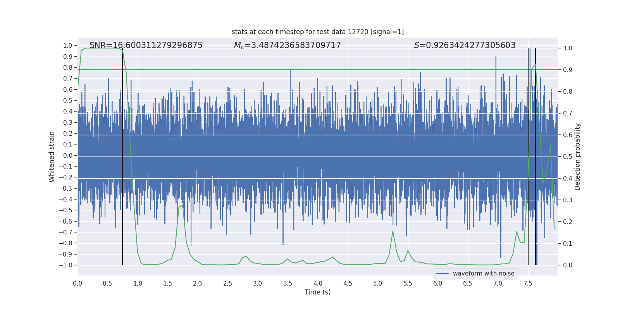Select the 7.5 tick label on time axis
Viewport: 620px width, 310px height.
[528, 283]
